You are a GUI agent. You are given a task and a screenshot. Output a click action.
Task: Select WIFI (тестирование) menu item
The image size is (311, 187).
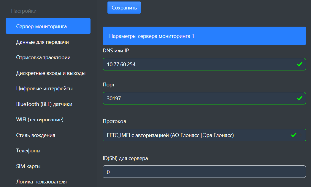coord(40,120)
